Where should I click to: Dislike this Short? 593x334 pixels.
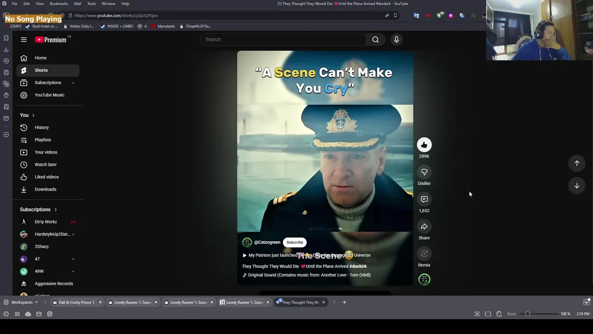click(424, 172)
